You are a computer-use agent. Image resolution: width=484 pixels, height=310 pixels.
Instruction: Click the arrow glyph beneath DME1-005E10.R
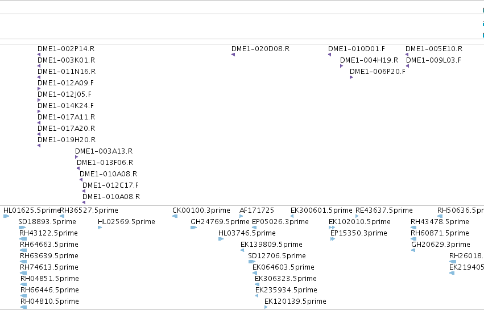click(407, 55)
